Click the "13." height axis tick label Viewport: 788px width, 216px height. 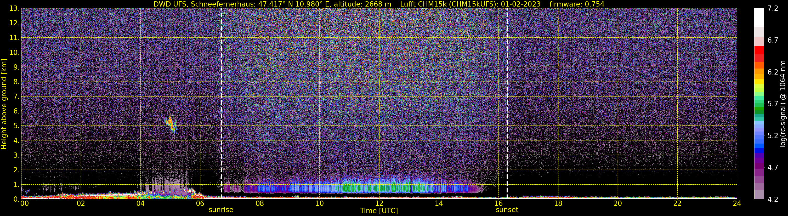14,8
